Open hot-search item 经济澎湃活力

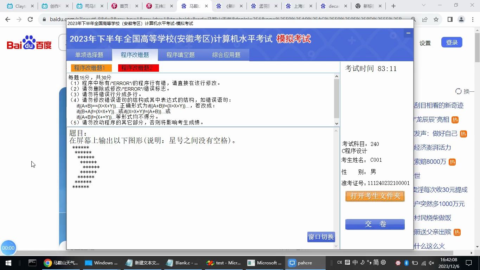pyautogui.click(x=433, y=148)
